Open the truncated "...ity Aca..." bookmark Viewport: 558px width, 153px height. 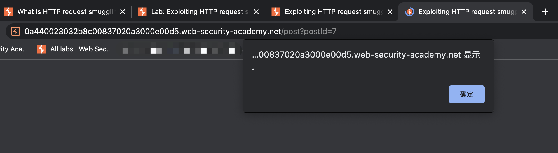tap(13, 49)
